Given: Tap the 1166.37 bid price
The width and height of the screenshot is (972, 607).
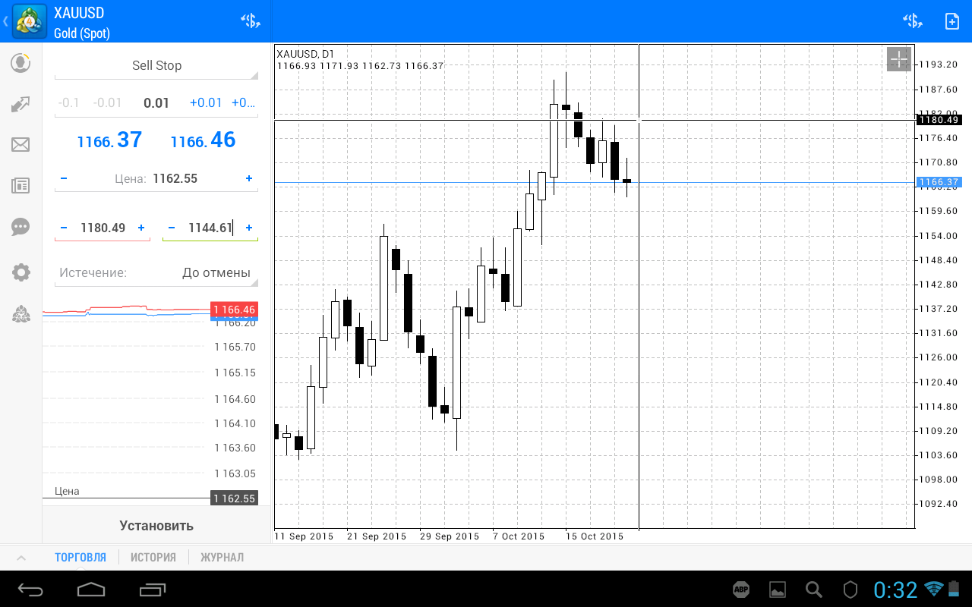Looking at the screenshot, I should pyautogui.click(x=109, y=140).
